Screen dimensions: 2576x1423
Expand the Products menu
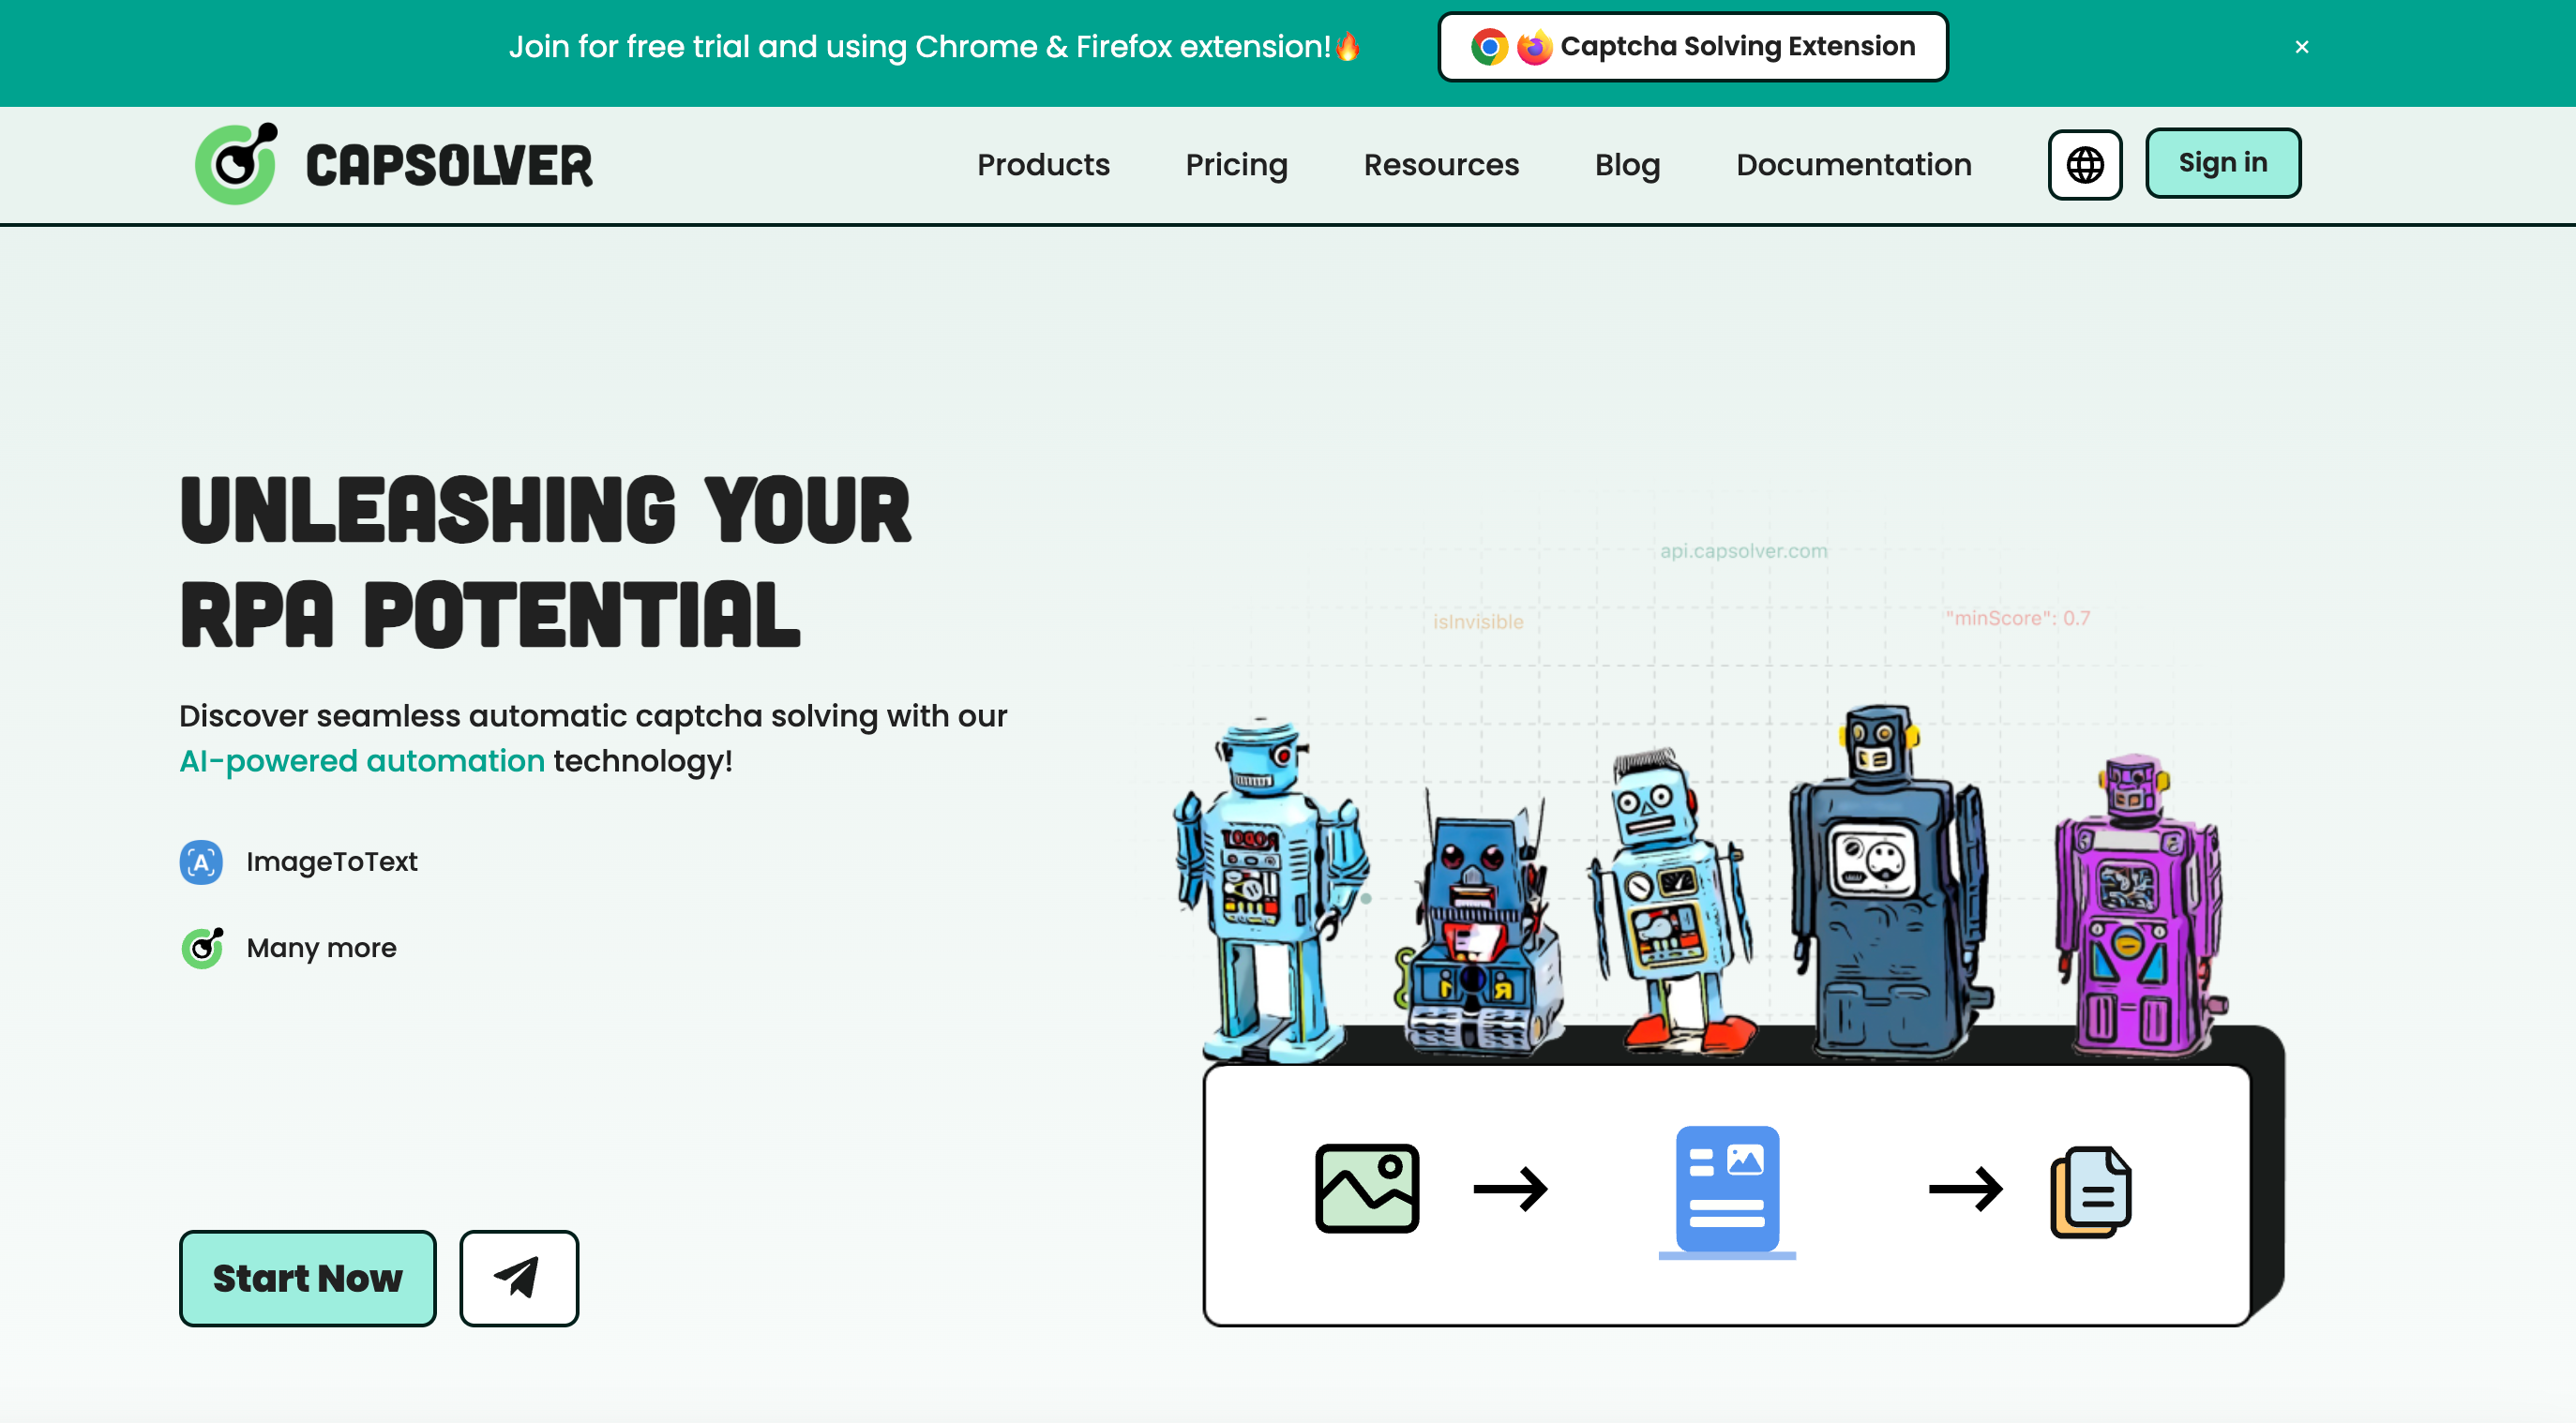1043,164
